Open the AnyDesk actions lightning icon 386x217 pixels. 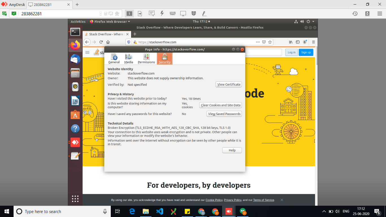[x=162, y=14]
